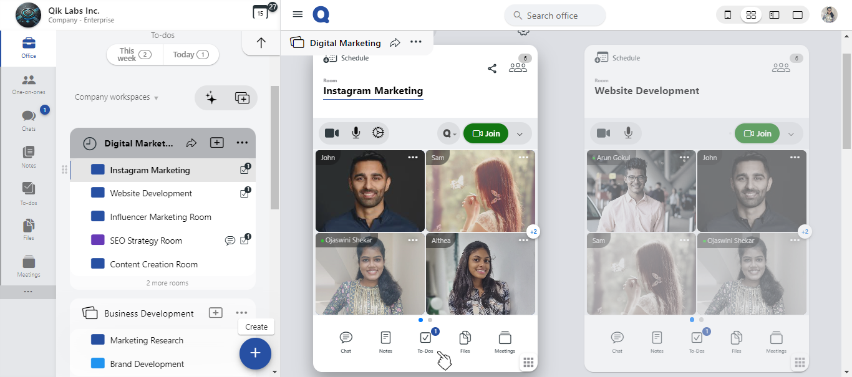This screenshot has width=852, height=377.
Task: Open the Q dropdown beside Join
Action: 449,133
